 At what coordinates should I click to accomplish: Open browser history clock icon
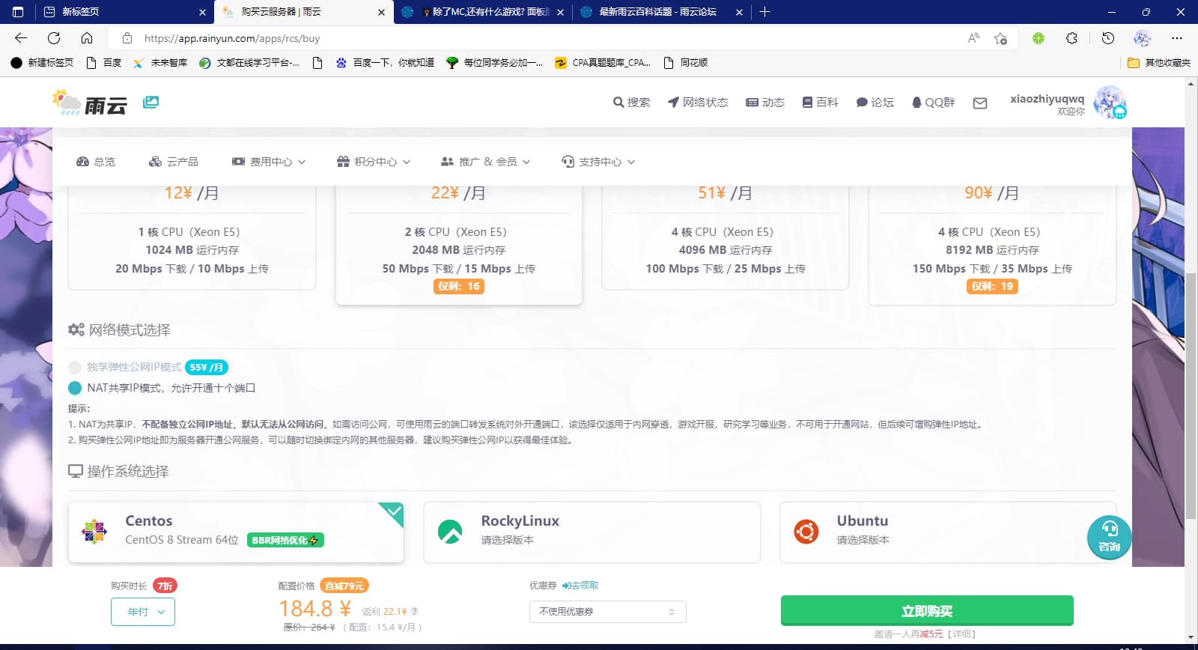pos(1108,38)
